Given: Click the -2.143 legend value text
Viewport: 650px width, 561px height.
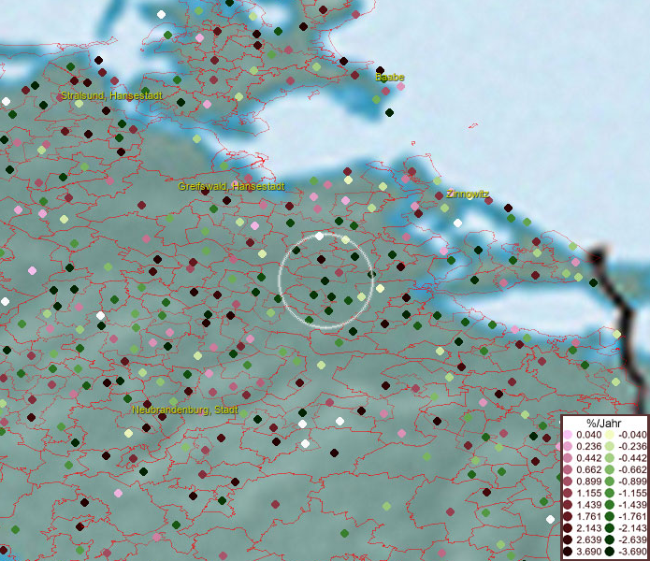Looking at the screenshot, I should [x=632, y=528].
